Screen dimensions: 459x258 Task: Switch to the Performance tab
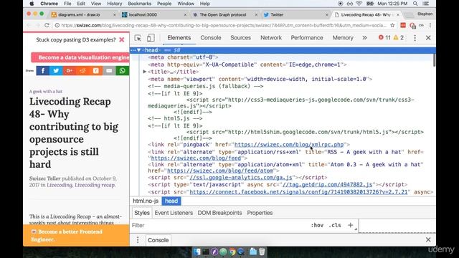pyautogui.click(x=307, y=38)
